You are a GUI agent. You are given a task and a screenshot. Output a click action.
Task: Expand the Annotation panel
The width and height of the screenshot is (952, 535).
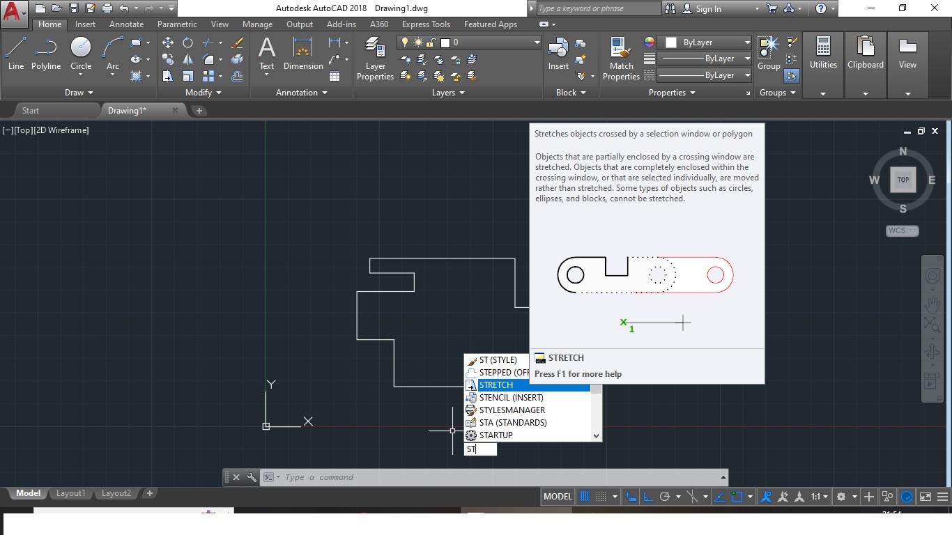[x=301, y=93]
